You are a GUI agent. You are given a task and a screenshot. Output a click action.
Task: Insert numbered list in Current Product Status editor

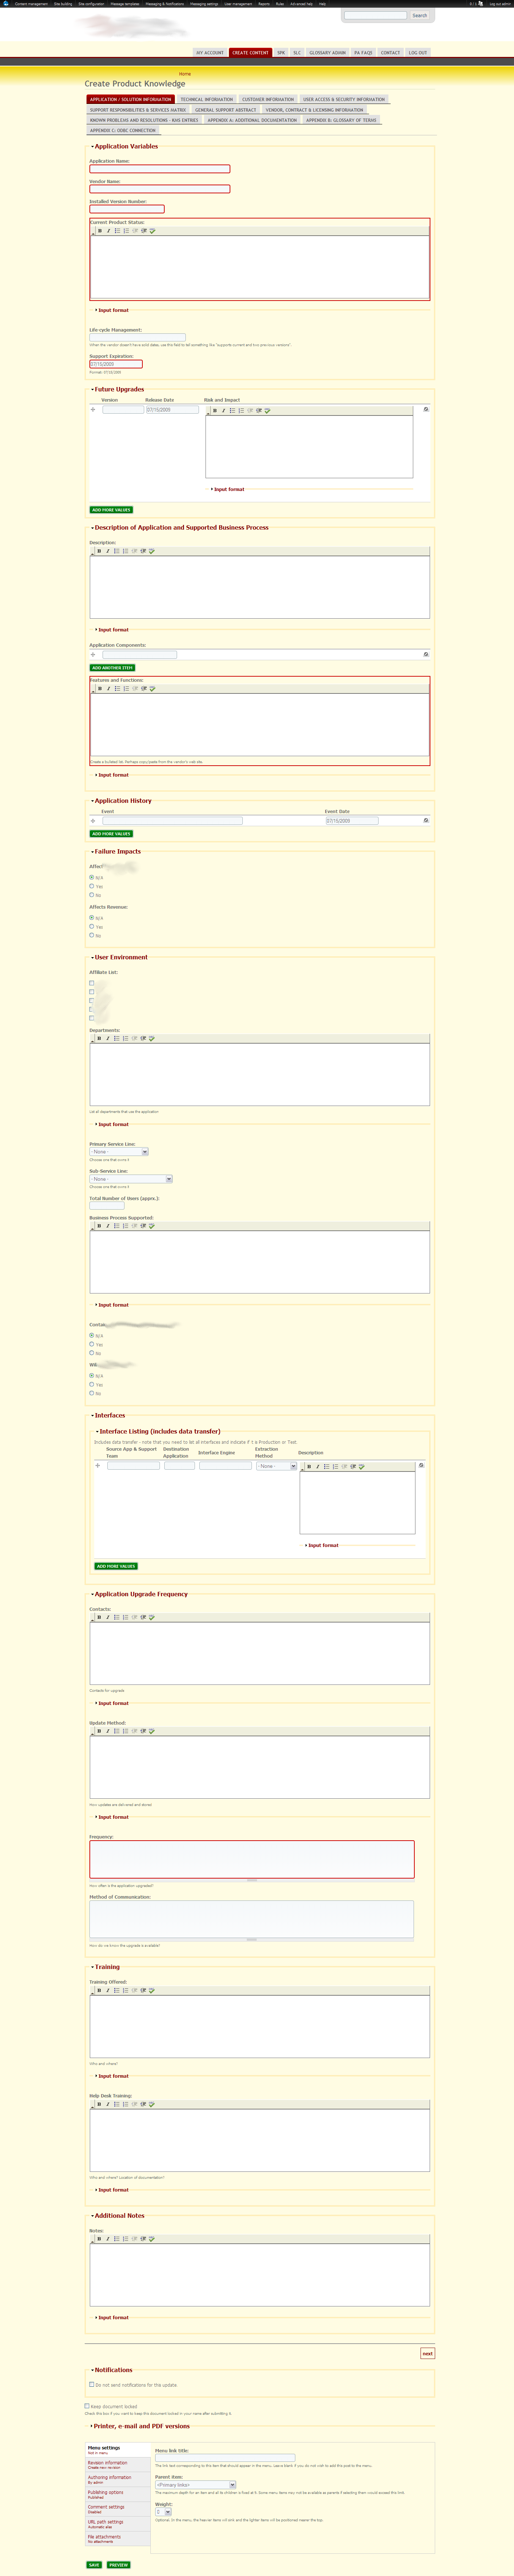click(x=126, y=231)
